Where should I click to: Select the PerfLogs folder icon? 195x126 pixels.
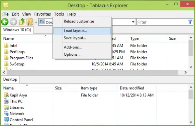[x=6, y=51]
